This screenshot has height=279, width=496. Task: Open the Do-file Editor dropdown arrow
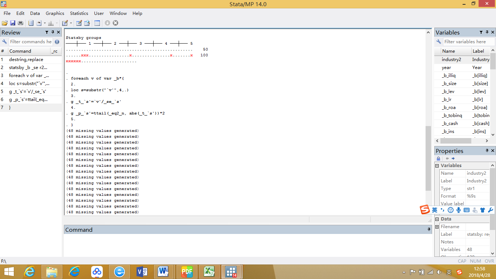pyautogui.click(x=71, y=23)
